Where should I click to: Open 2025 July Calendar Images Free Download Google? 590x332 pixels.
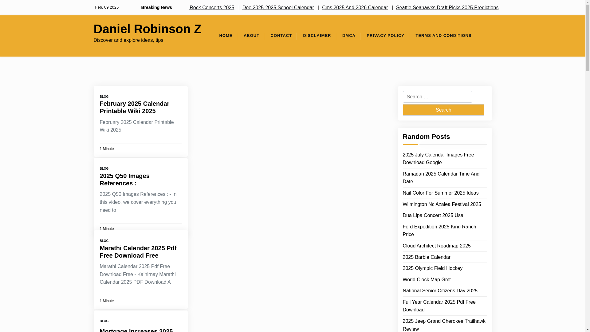pyautogui.click(x=438, y=159)
